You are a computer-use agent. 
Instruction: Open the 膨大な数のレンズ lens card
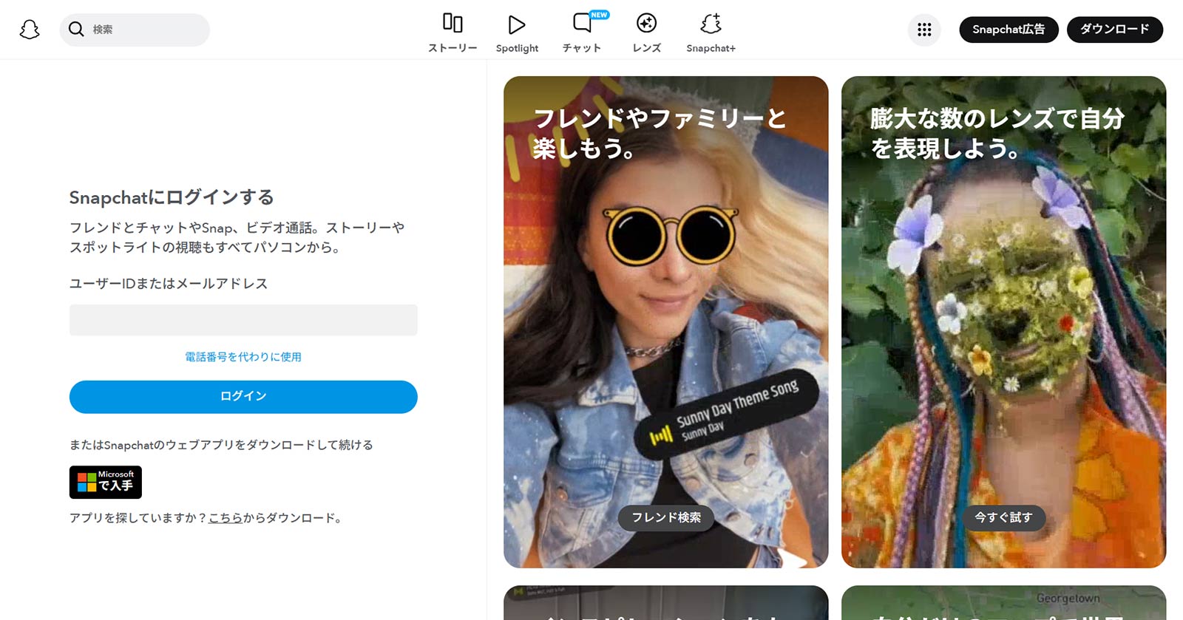pos(1003,322)
